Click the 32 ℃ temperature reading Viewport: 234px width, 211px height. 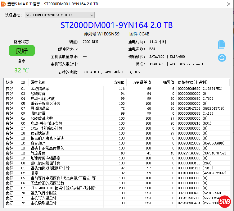(21, 70)
